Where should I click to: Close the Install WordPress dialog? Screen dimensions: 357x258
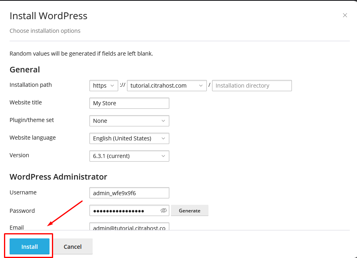pos(345,15)
